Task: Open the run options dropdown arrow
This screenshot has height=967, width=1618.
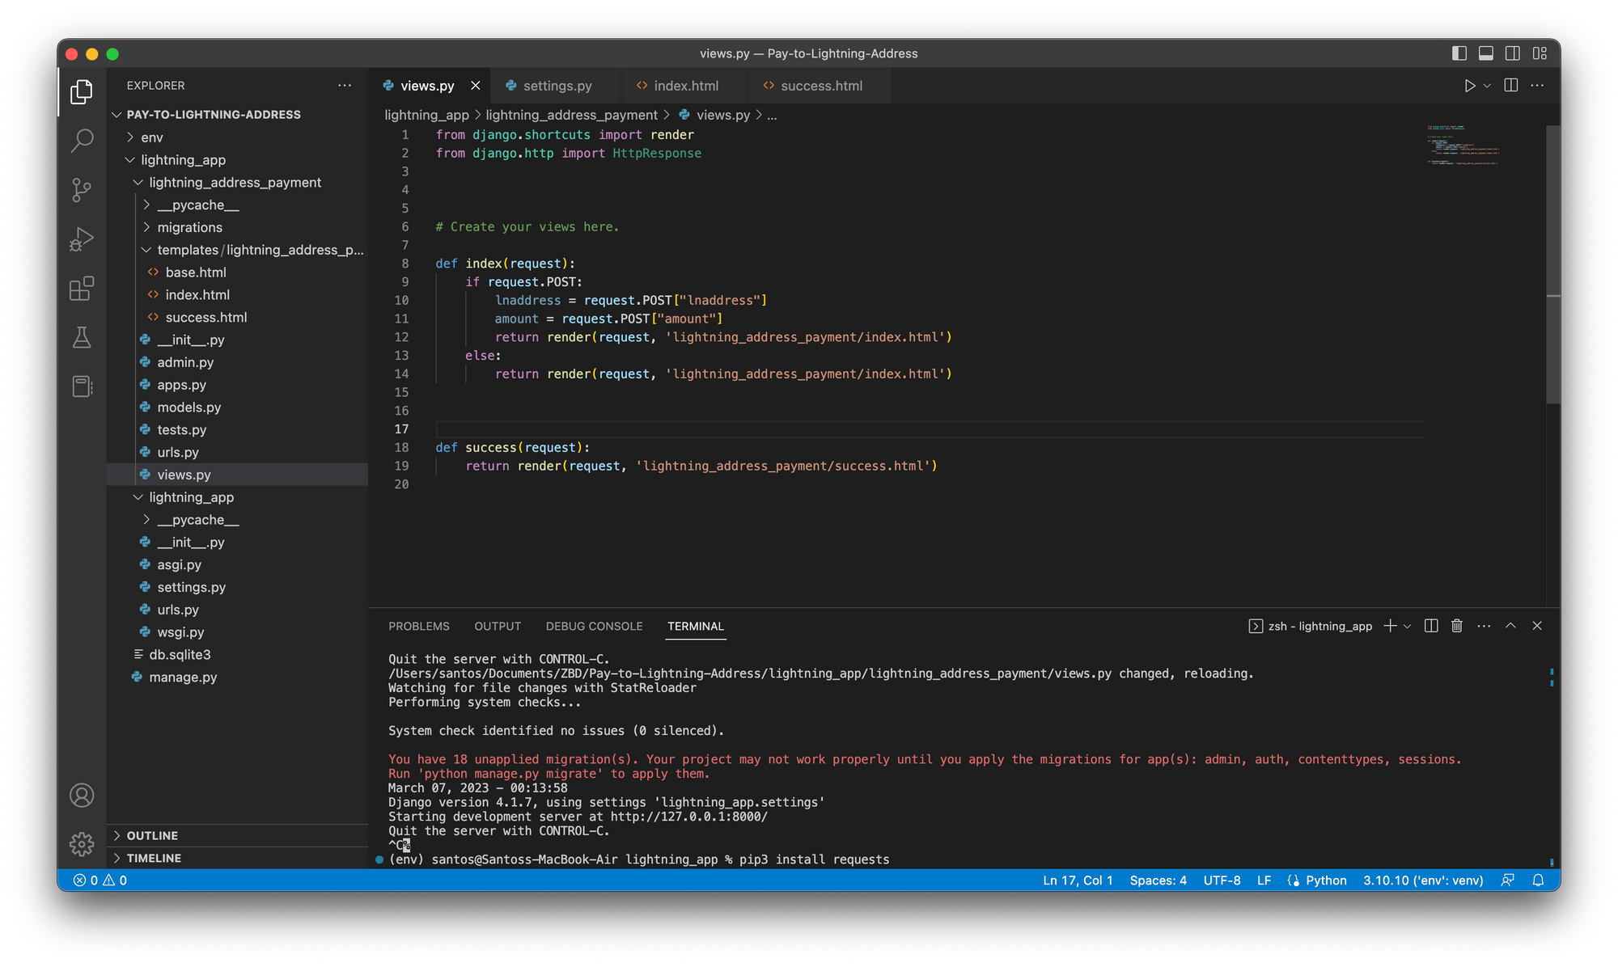Action: coord(1487,86)
